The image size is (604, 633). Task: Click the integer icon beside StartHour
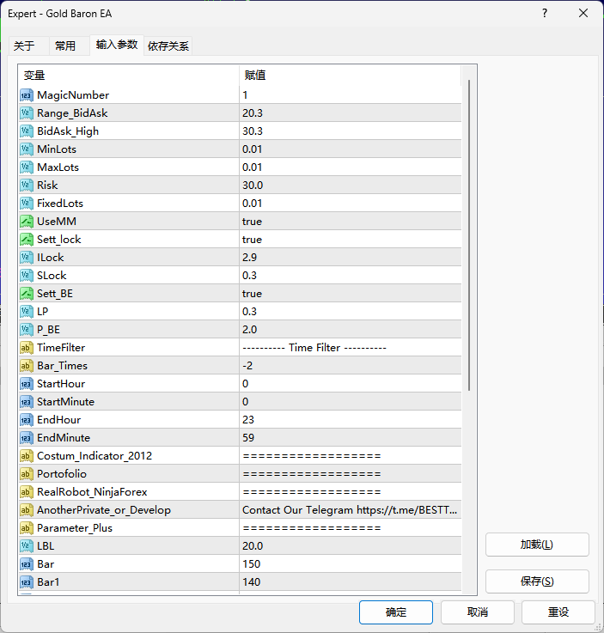(26, 384)
